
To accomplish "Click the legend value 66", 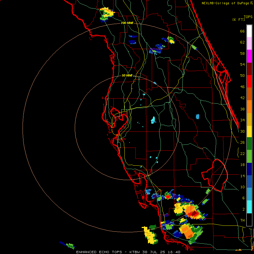I will pos(242,31).
